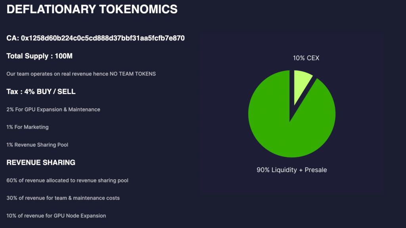The height and width of the screenshot is (228, 406).
Task: Click the 100M supply value
Action: pos(63,56)
